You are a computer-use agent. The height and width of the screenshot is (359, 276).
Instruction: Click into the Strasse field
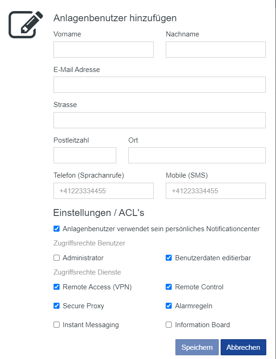tap(160, 120)
